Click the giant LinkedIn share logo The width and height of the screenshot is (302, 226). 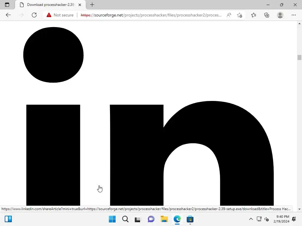pos(148,116)
